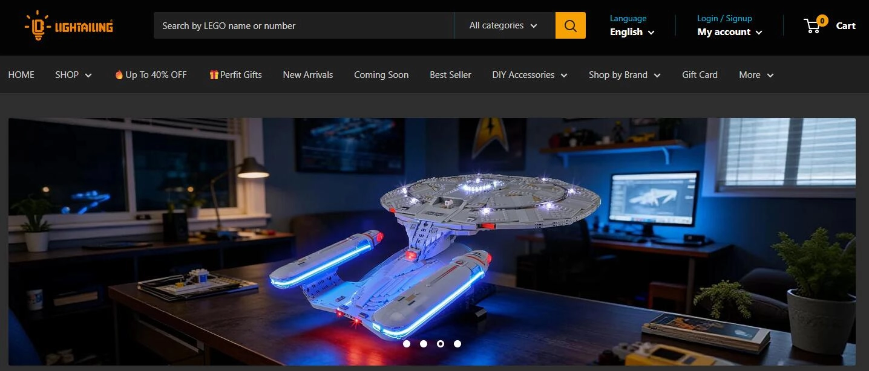
Task: Click the Coming Soon link
Action: (381, 75)
